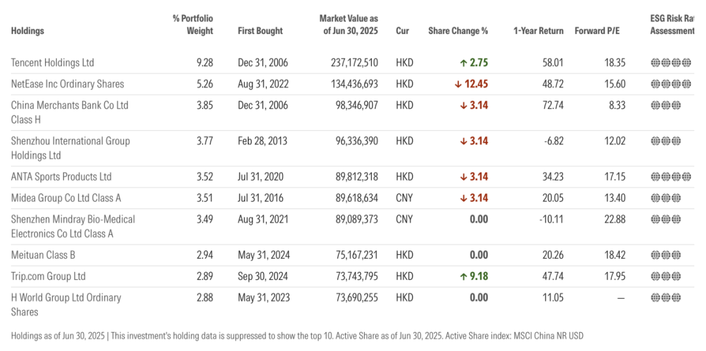This screenshot has height=351, width=706.
Task: Open Tencent Holdings Ltd holding
Action: (52, 63)
